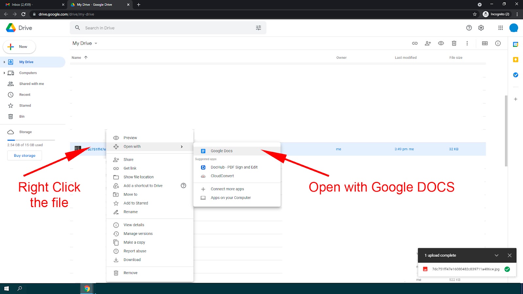Select Computers in the sidebar

pyautogui.click(x=28, y=73)
